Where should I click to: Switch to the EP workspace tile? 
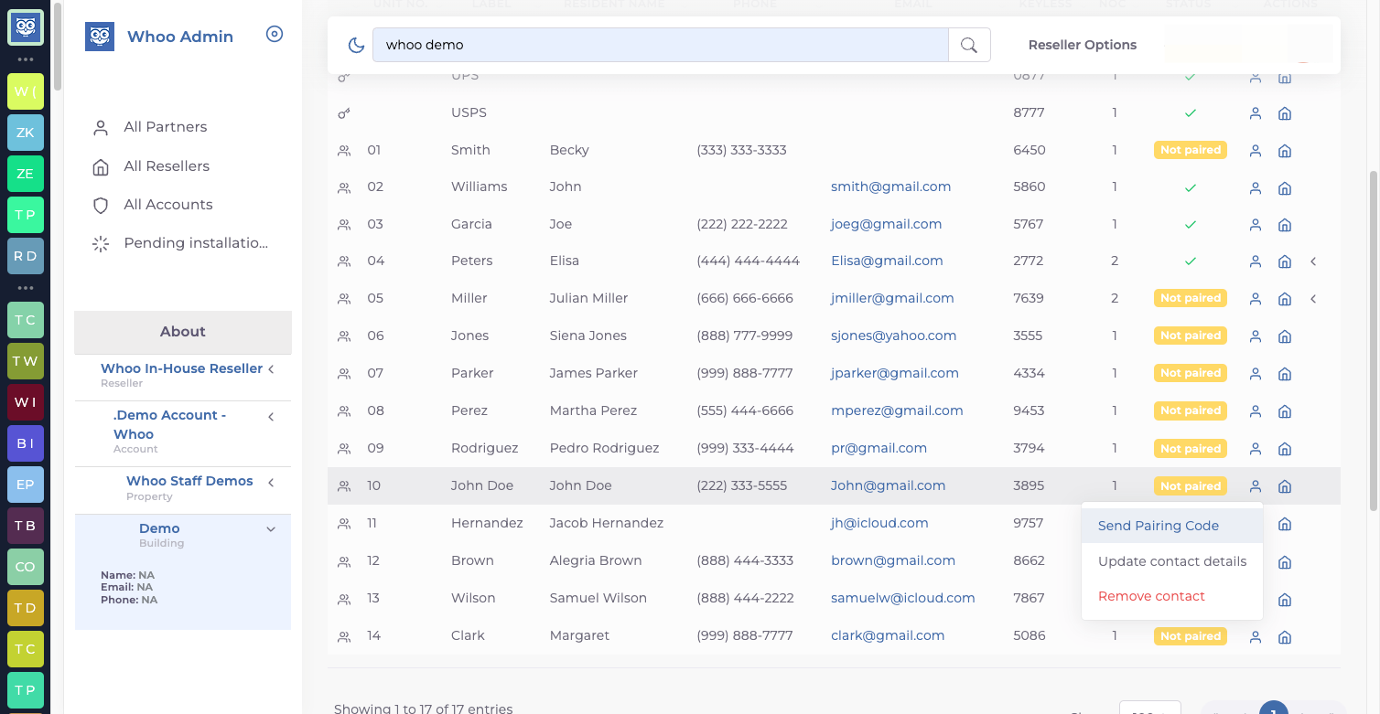click(26, 484)
